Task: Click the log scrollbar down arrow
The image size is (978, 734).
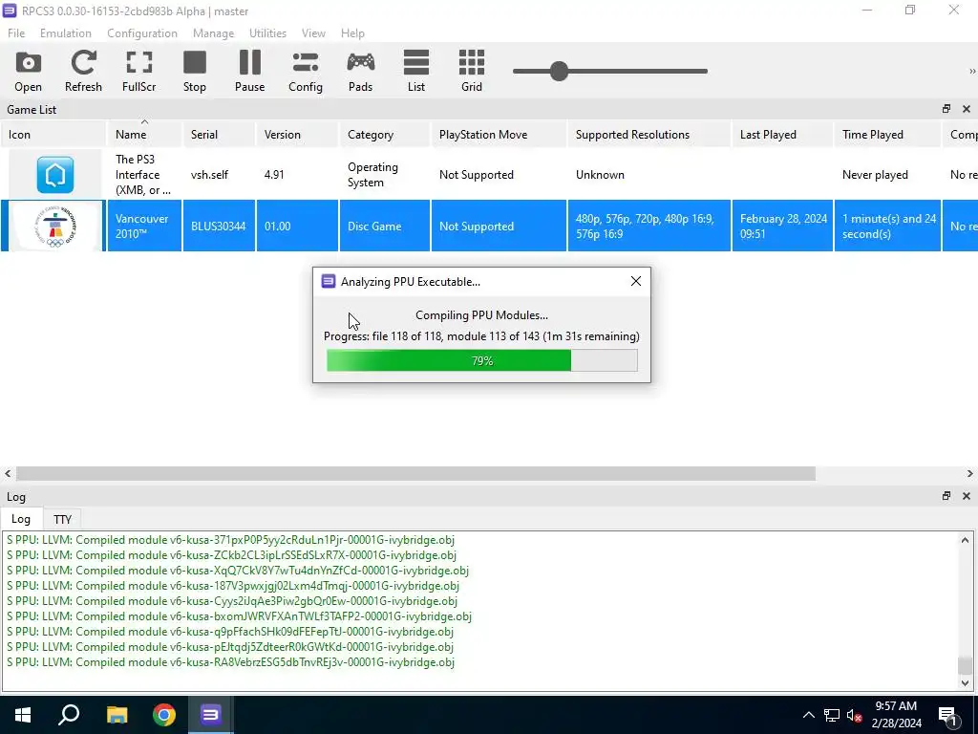Action: [965, 682]
